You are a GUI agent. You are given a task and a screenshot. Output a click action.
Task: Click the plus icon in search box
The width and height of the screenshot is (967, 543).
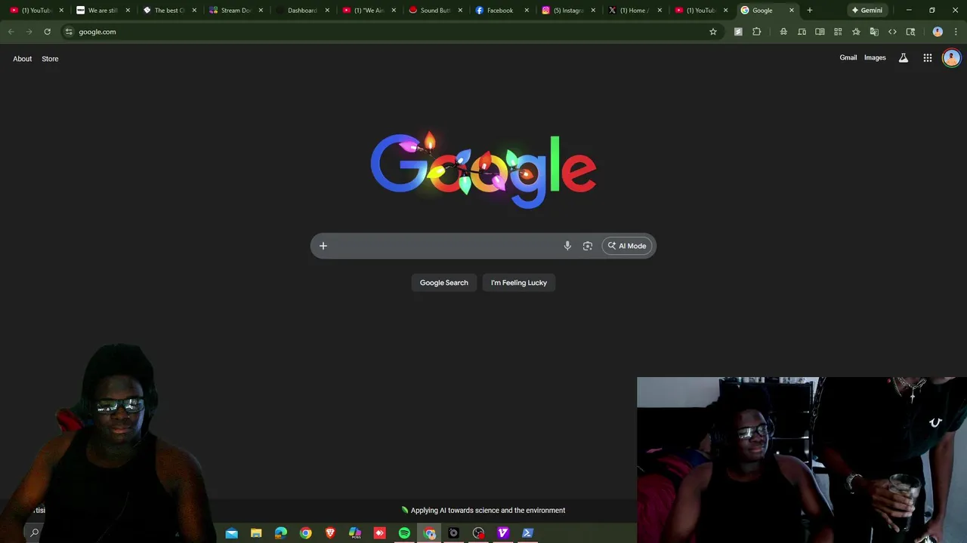(x=323, y=246)
